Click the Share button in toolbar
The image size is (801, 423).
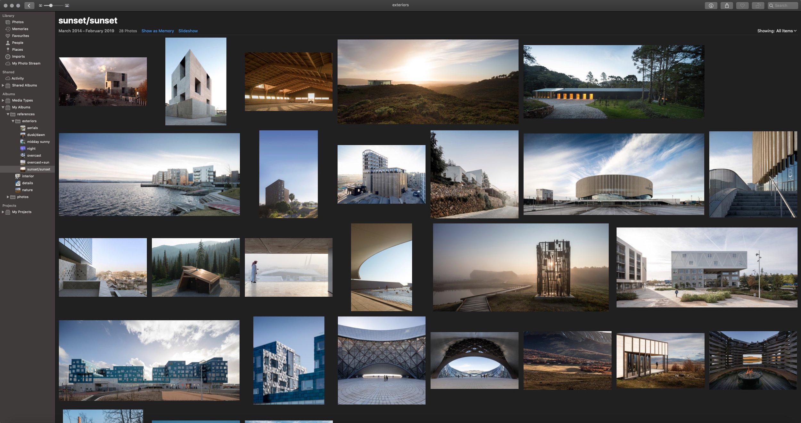[x=726, y=5]
